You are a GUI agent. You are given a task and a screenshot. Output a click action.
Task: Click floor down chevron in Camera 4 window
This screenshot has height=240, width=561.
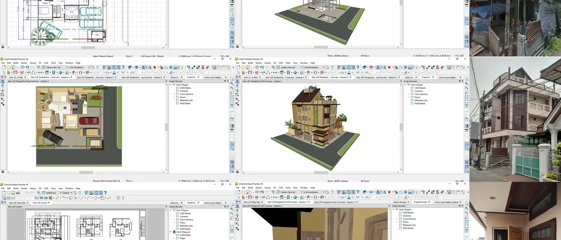123,72
